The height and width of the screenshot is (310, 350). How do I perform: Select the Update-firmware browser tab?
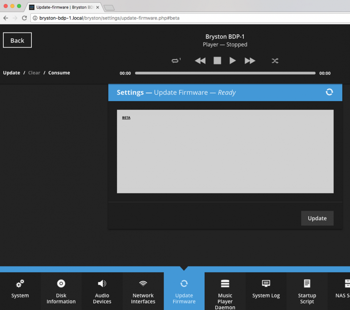[x=65, y=7]
